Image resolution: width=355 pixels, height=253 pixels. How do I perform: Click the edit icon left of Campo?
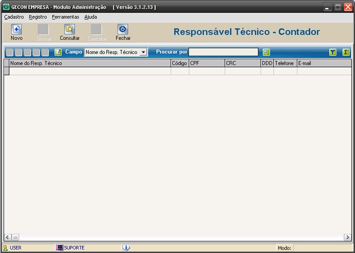[58, 52]
